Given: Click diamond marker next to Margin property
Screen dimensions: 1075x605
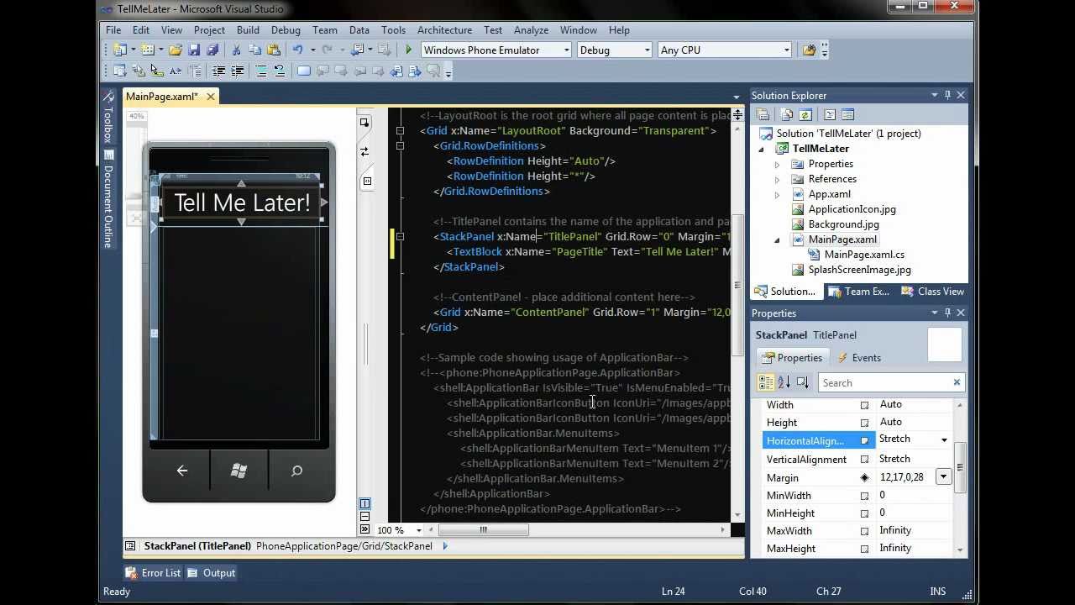Looking at the screenshot, I should coord(864,478).
